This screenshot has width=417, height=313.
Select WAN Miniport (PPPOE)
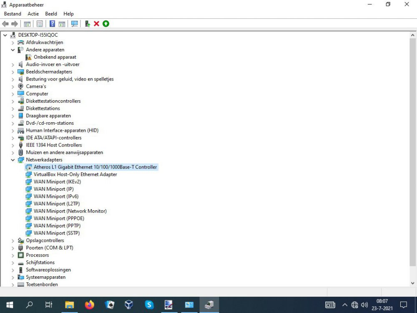click(59, 219)
